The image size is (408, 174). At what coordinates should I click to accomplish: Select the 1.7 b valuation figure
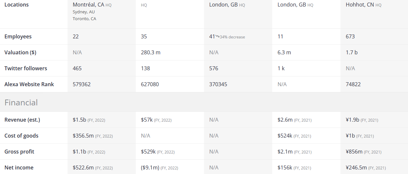click(x=352, y=52)
